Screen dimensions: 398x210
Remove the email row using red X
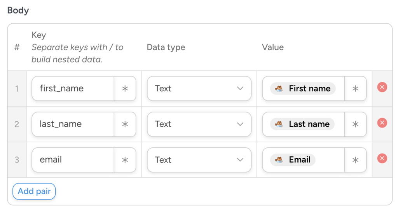click(382, 158)
